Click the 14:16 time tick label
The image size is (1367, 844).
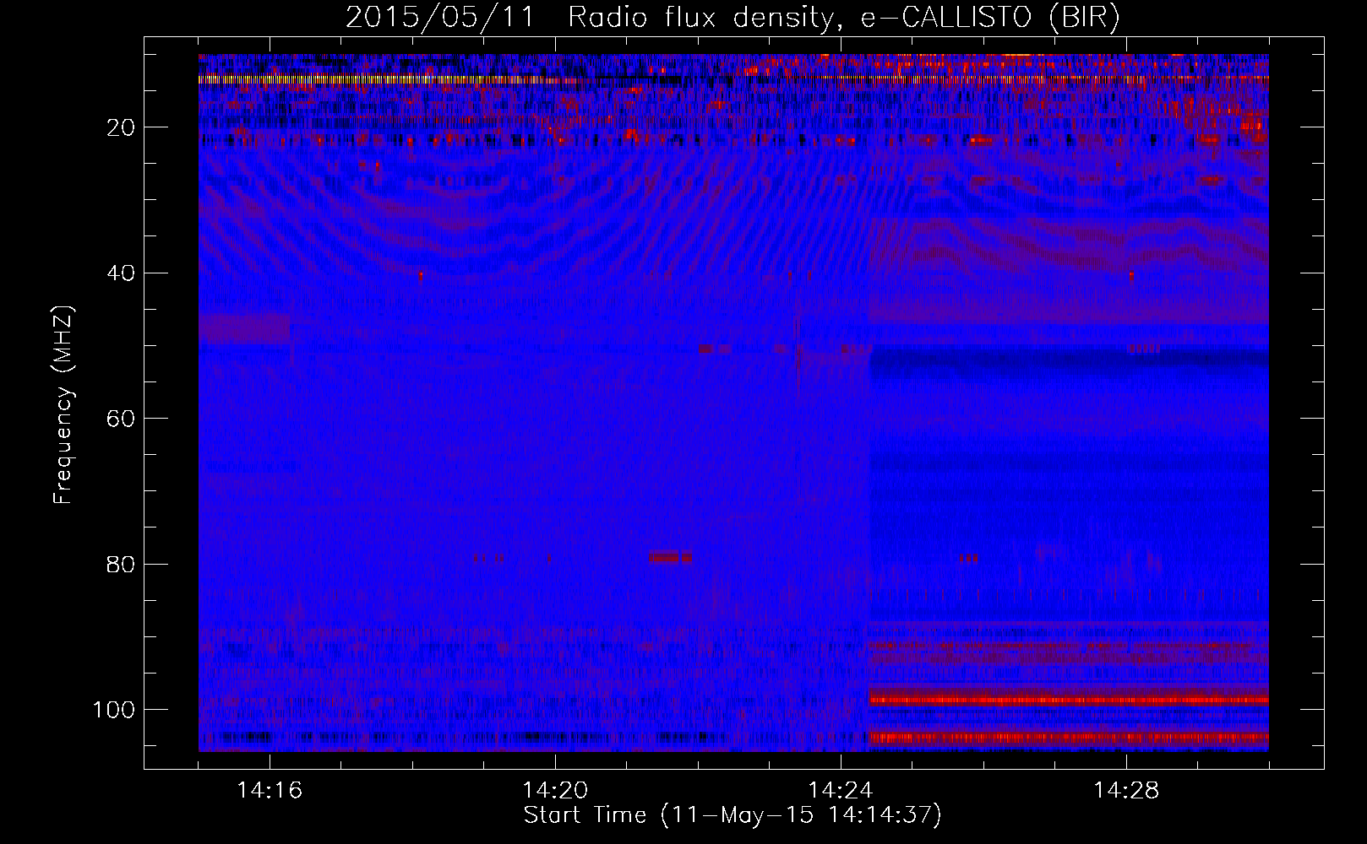tap(270, 791)
